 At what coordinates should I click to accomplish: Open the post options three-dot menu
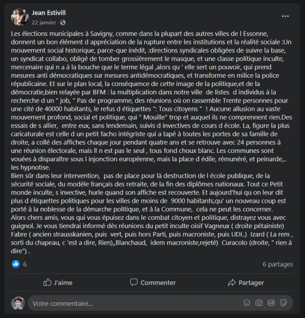[x=285, y=16]
